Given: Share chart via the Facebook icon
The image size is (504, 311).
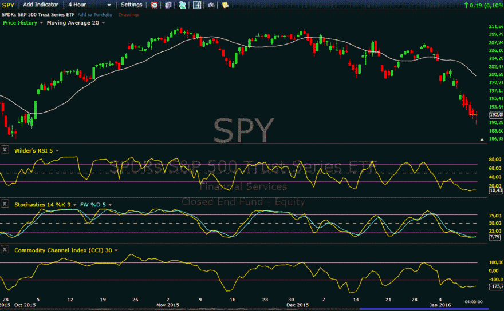Looking at the screenshot, I should point(196,5).
